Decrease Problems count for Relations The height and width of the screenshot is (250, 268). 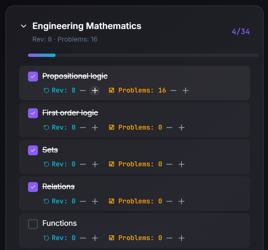(169, 201)
